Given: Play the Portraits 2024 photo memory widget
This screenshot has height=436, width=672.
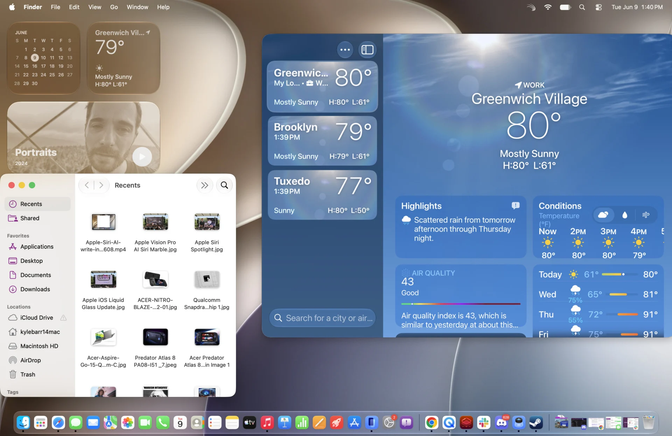Looking at the screenshot, I should pos(142,157).
